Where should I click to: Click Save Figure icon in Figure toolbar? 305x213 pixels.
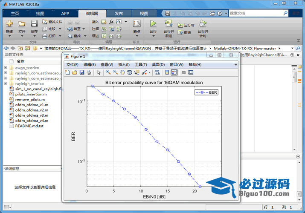[82, 72]
